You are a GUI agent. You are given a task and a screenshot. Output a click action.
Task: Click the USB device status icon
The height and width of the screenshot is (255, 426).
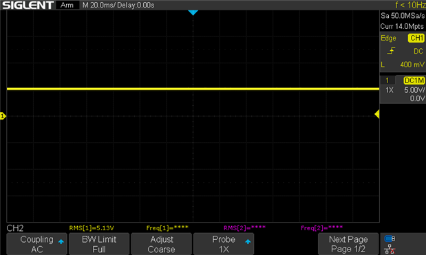click(x=390, y=239)
